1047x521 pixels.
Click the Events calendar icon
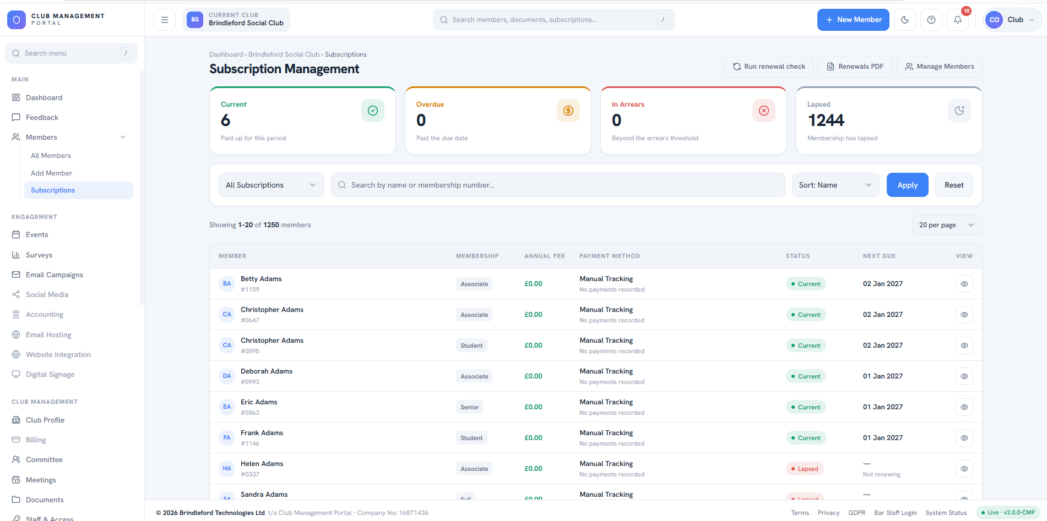point(16,234)
